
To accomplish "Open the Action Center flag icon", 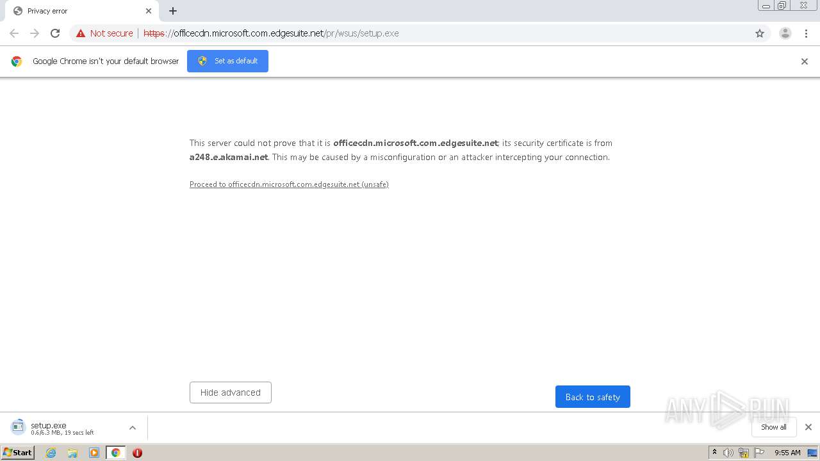I will 760,453.
